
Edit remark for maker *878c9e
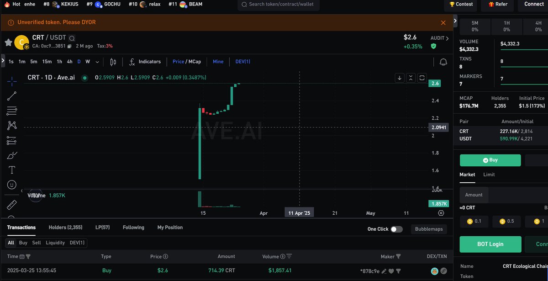(x=384, y=271)
